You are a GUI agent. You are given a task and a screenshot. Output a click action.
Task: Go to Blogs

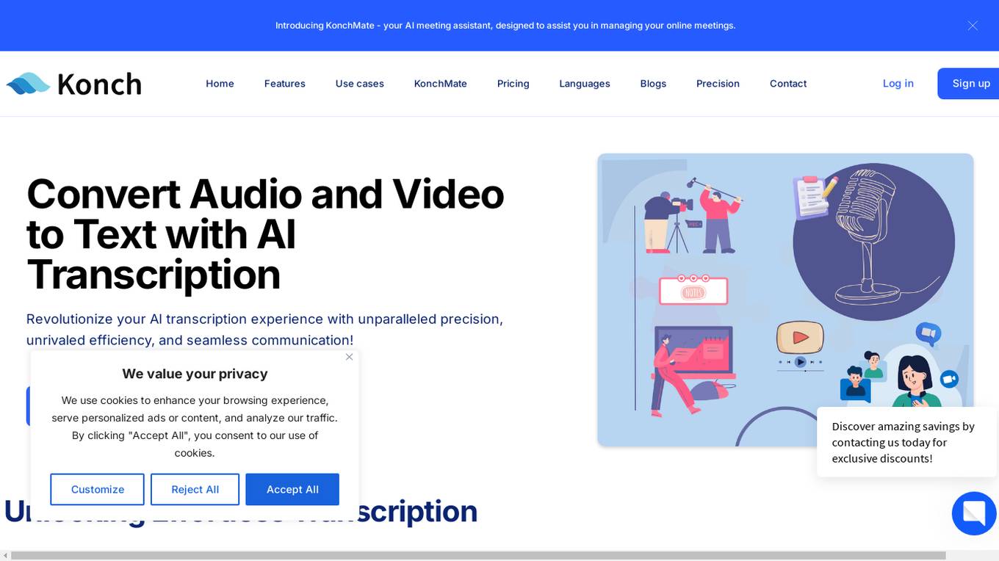point(653,84)
